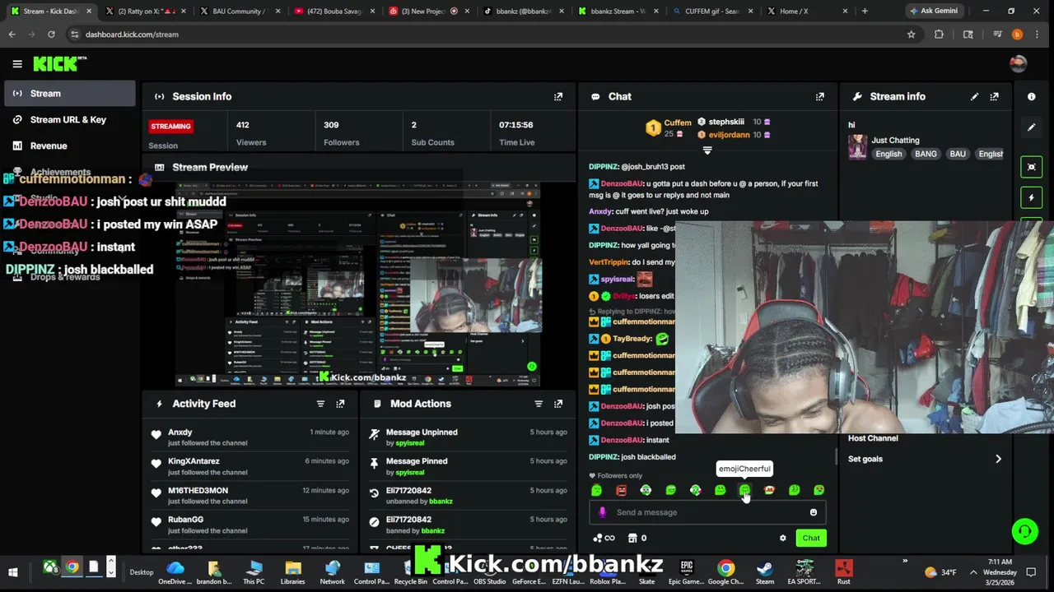Open the user profile avatar menu
The image size is (1054, 592).
(x=1019, y=63)
